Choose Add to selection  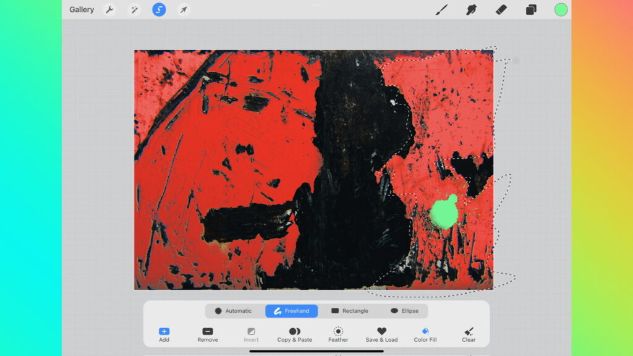pyautogui.click(x=164, y=334)
